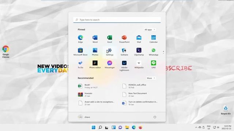Launch PowerPoint pinned app

[x=124, y=39]
